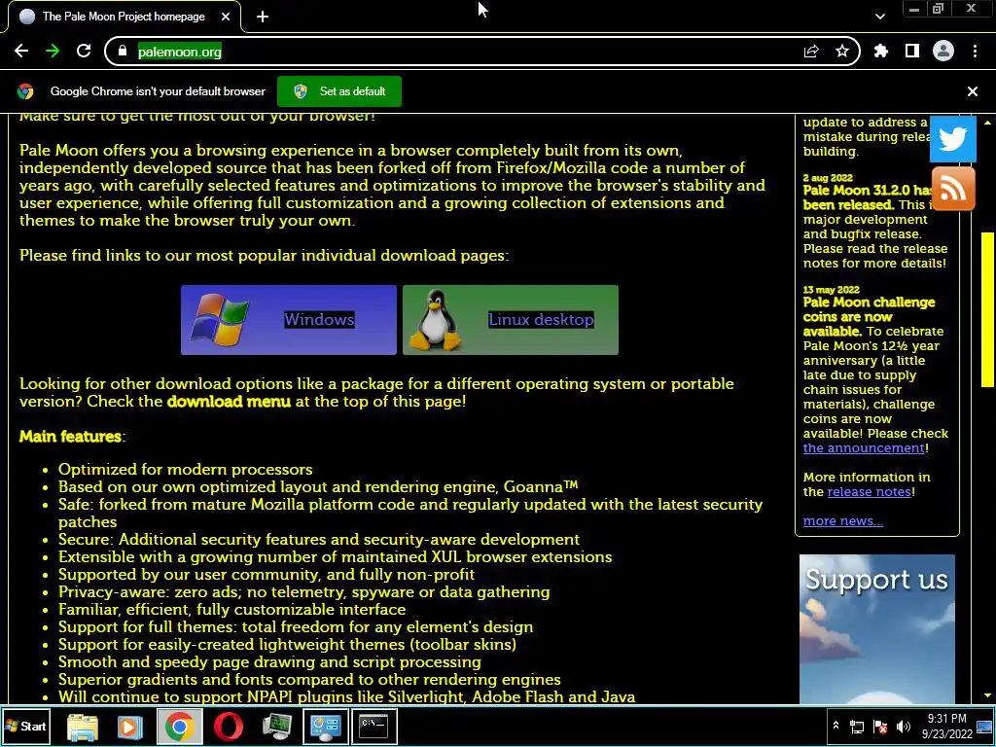Open the release notes link
Image resolution: width=996 pixels, height=747 pixels.
(869, 491)
